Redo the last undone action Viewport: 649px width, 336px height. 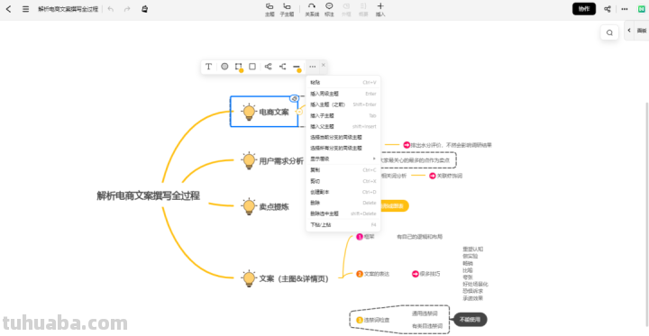(127, 9)
